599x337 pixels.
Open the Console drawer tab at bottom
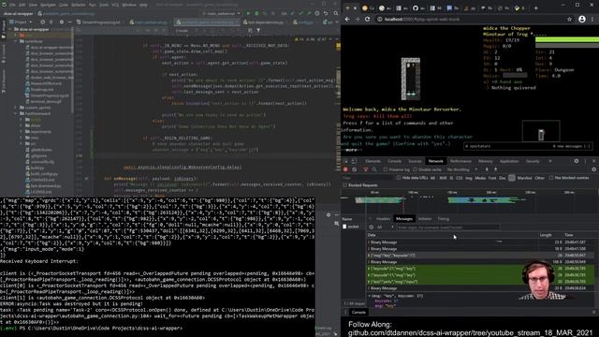358,312
